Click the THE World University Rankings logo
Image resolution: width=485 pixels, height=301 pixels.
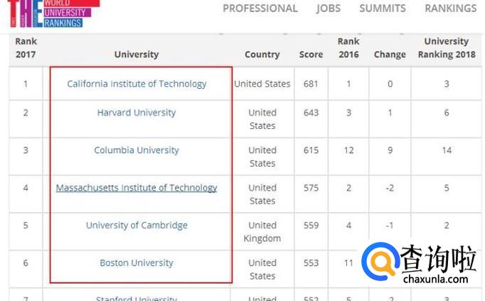[53, 13]
